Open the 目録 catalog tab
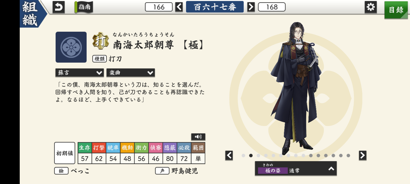This screenshot has height=184, width=410. [x=396, y=10]
